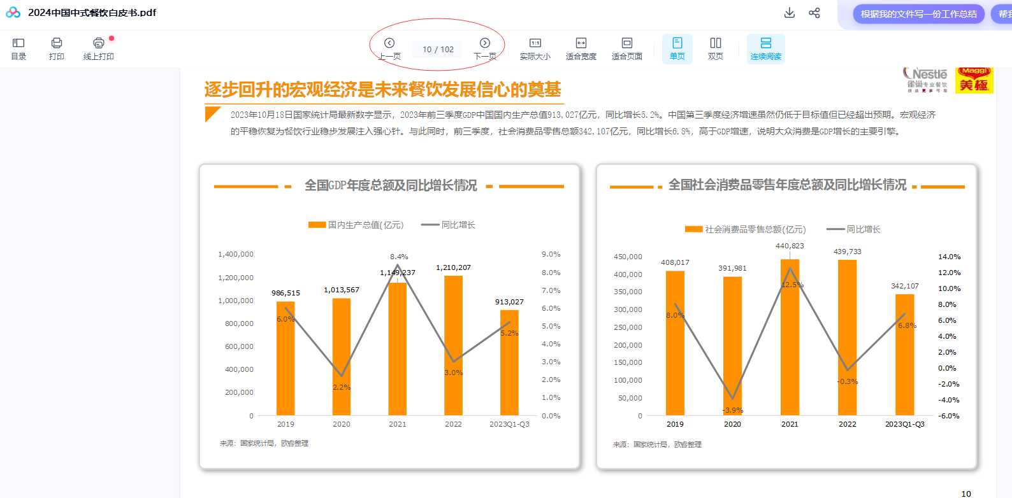Click the orange 2021 GDP bar
Viewport: 1012px width, 498px height.
coord(398,349)
